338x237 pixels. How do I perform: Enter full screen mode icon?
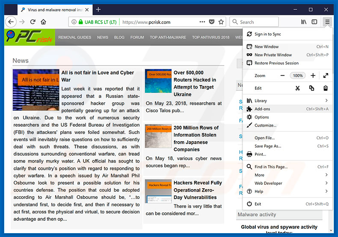(x=326, y=76)
